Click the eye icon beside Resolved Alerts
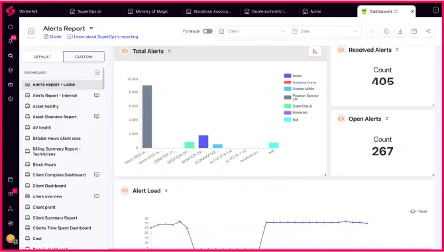 click(x=341, y=50)
